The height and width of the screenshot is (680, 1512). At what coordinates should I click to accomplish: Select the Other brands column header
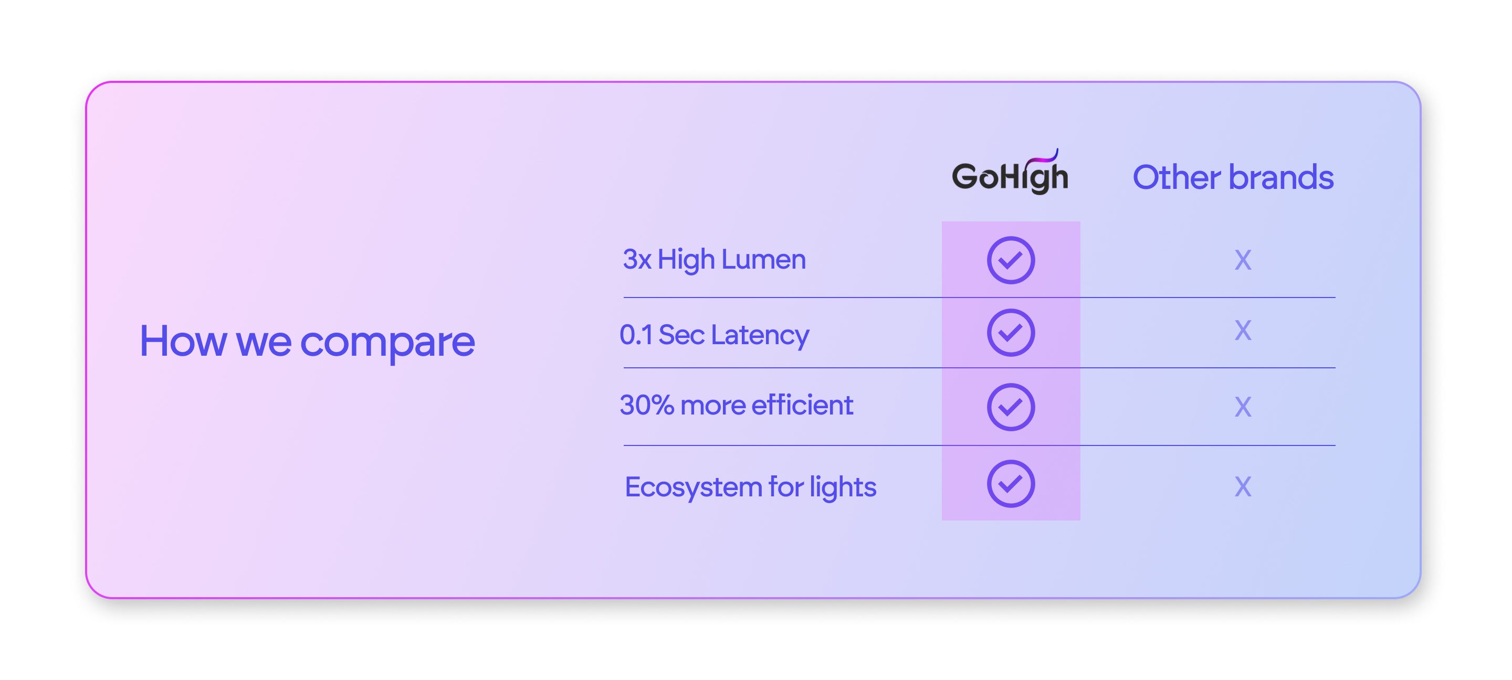[1233, 177]
